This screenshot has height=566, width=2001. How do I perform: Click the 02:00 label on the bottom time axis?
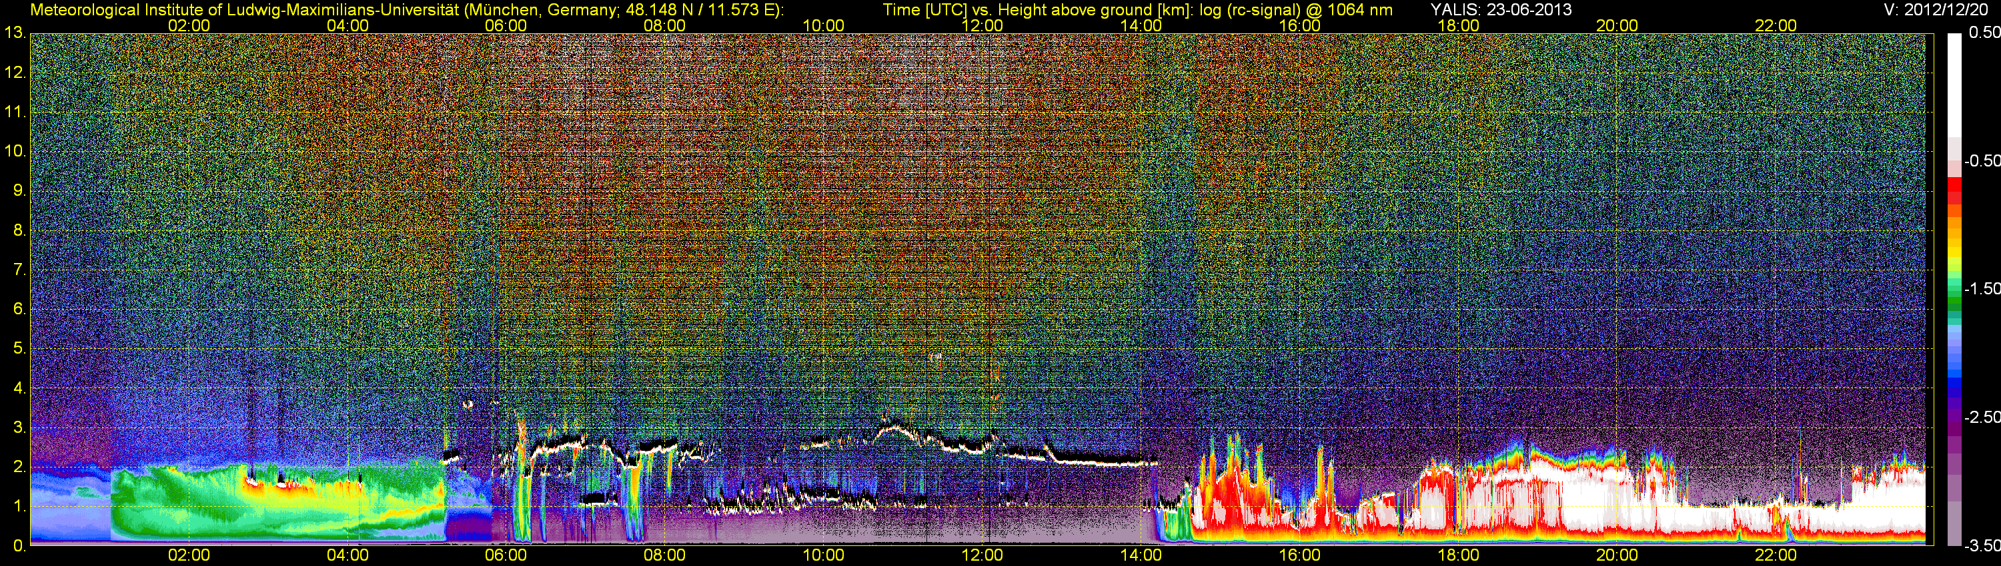(189, 556)
